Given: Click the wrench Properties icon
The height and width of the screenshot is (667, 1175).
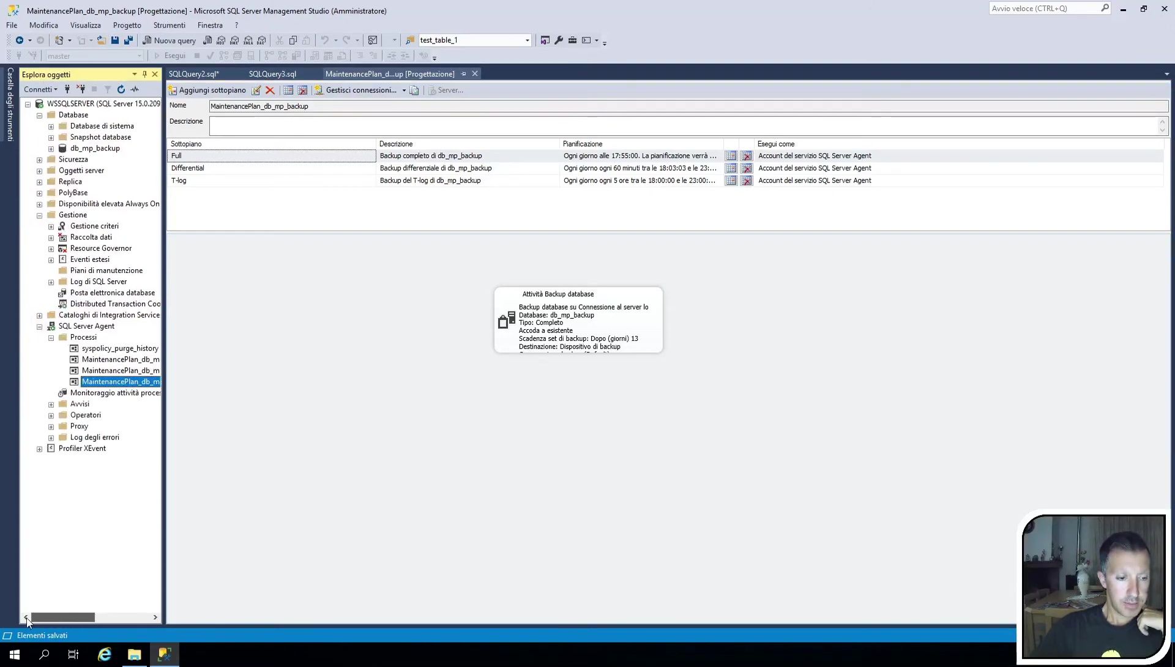Looking at the screenshot, I should pyautogui.click(x=559, y=40).
